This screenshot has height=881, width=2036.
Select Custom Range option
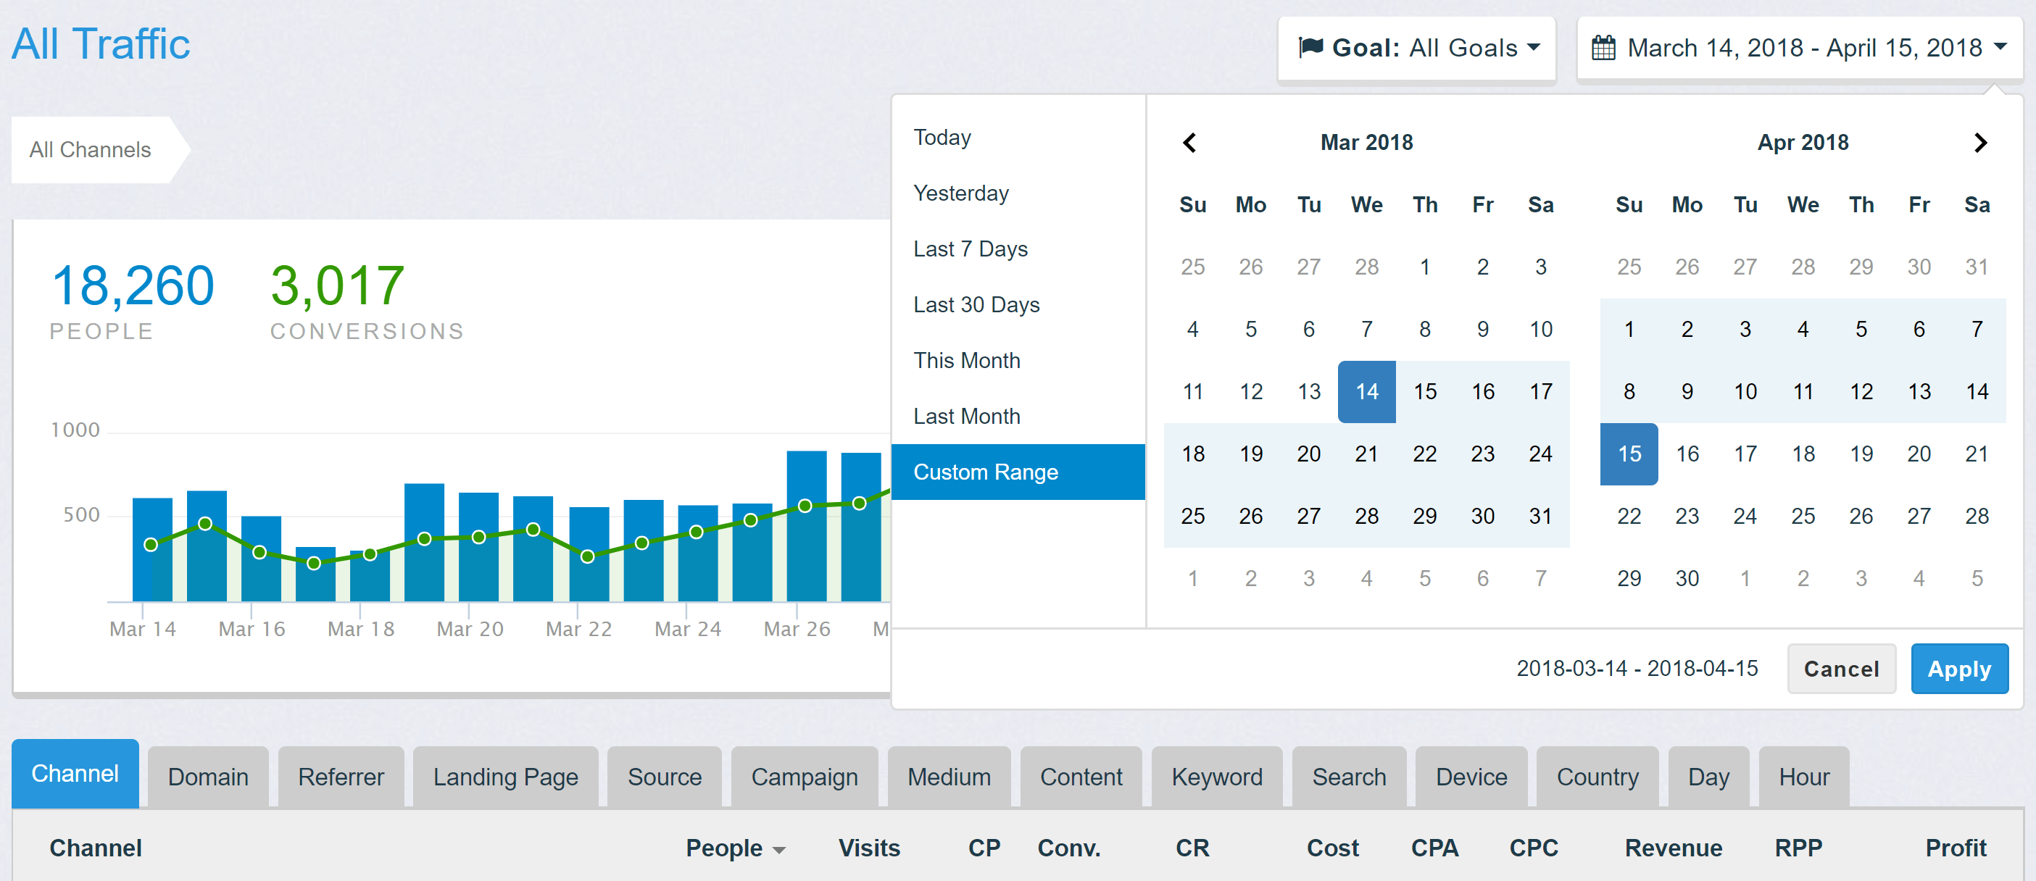click(986, 472)
